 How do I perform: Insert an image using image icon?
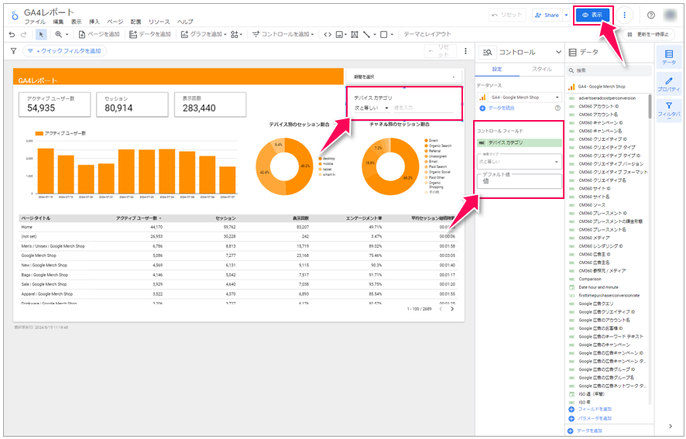click(x=341, y=34)
